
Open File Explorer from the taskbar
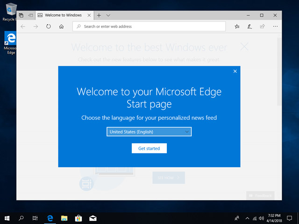pyautogui.click(x=64, y=218)
